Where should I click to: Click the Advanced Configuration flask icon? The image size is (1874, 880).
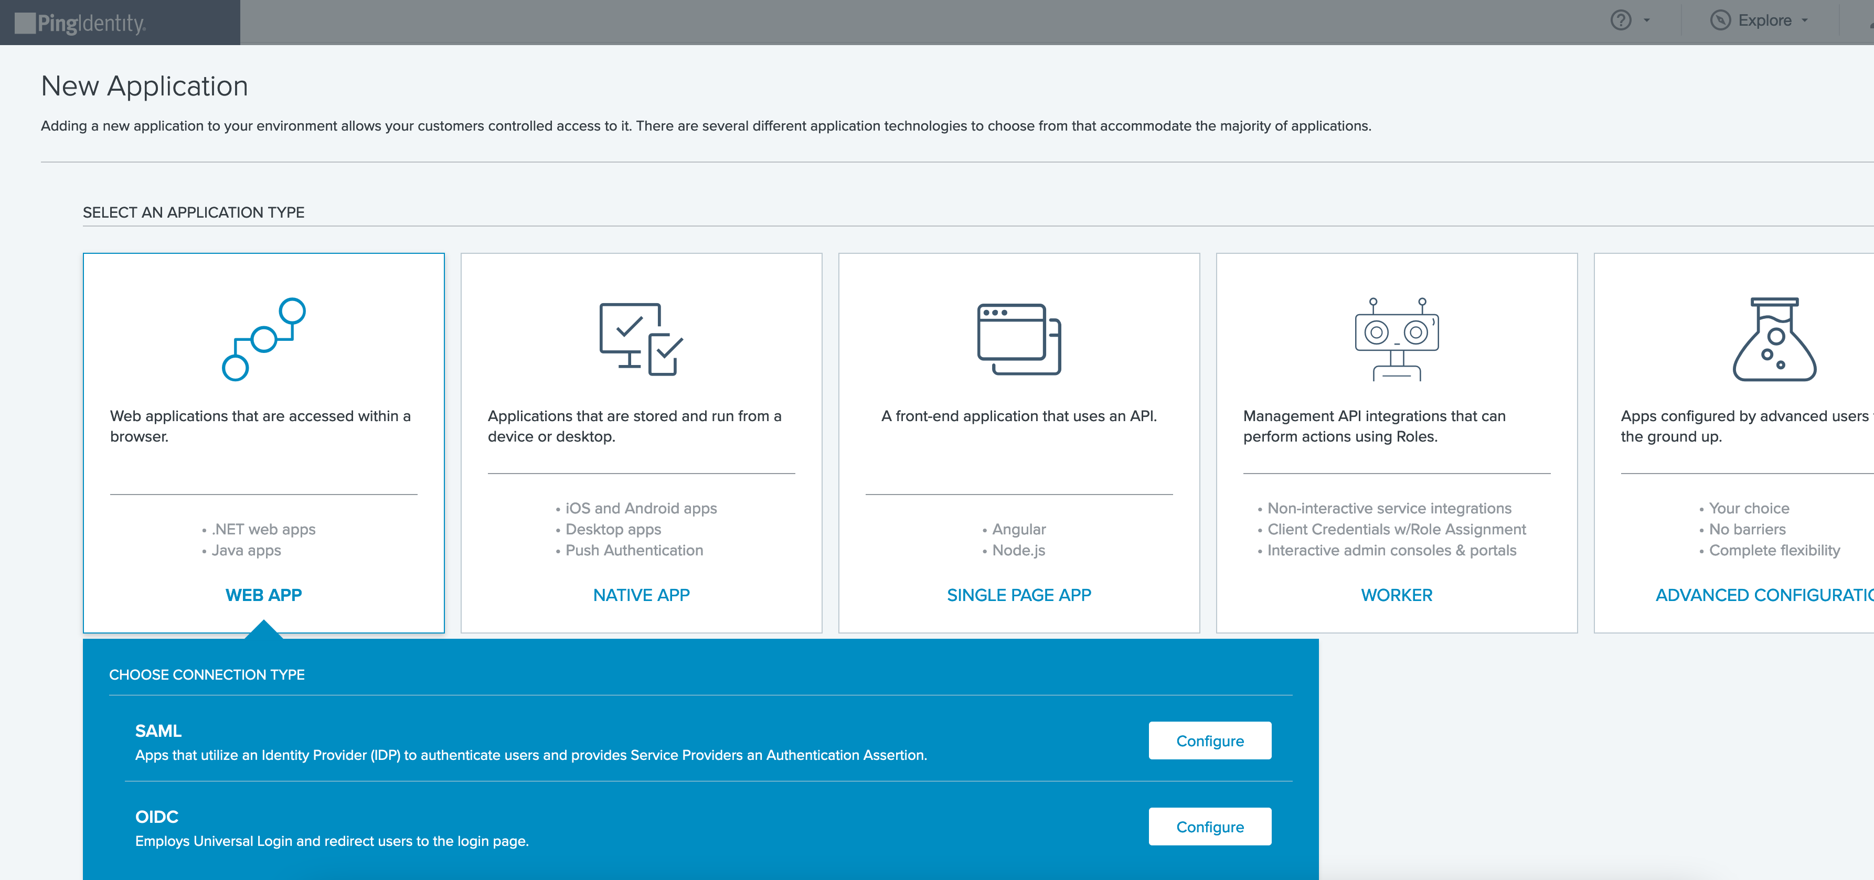click(1774, 339)
